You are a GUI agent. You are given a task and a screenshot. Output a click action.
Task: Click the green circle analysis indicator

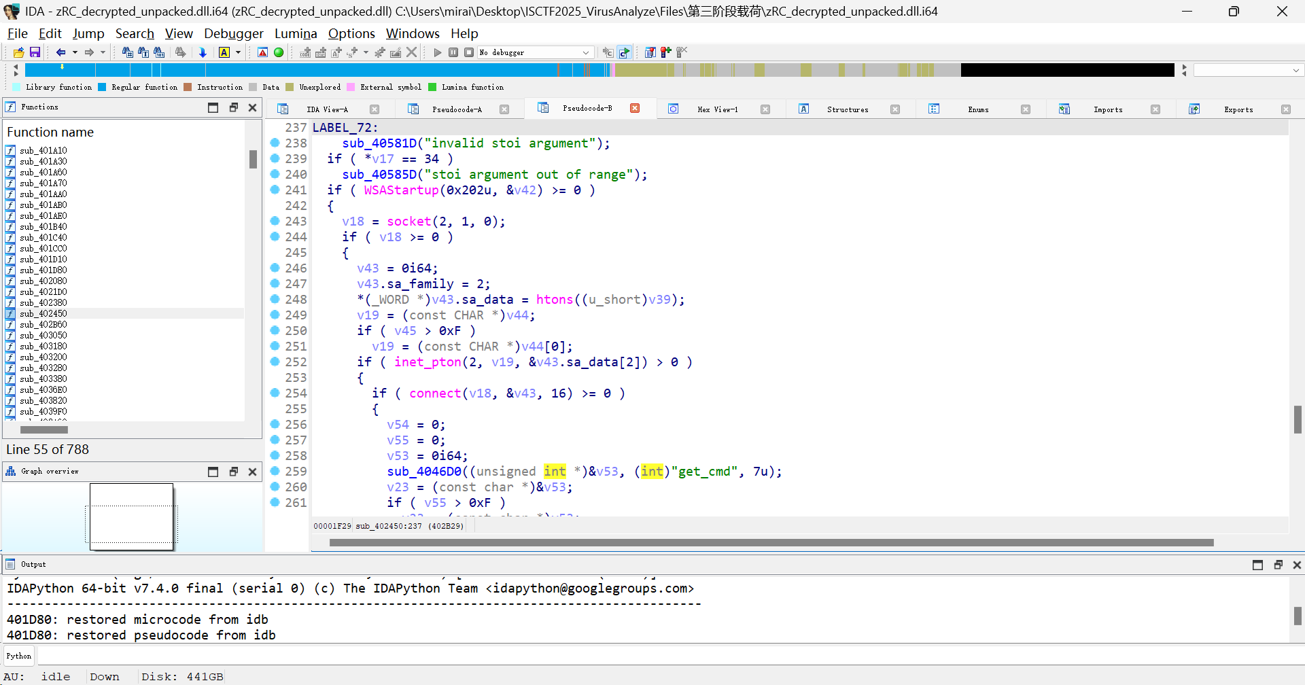(x=279, y=52)
